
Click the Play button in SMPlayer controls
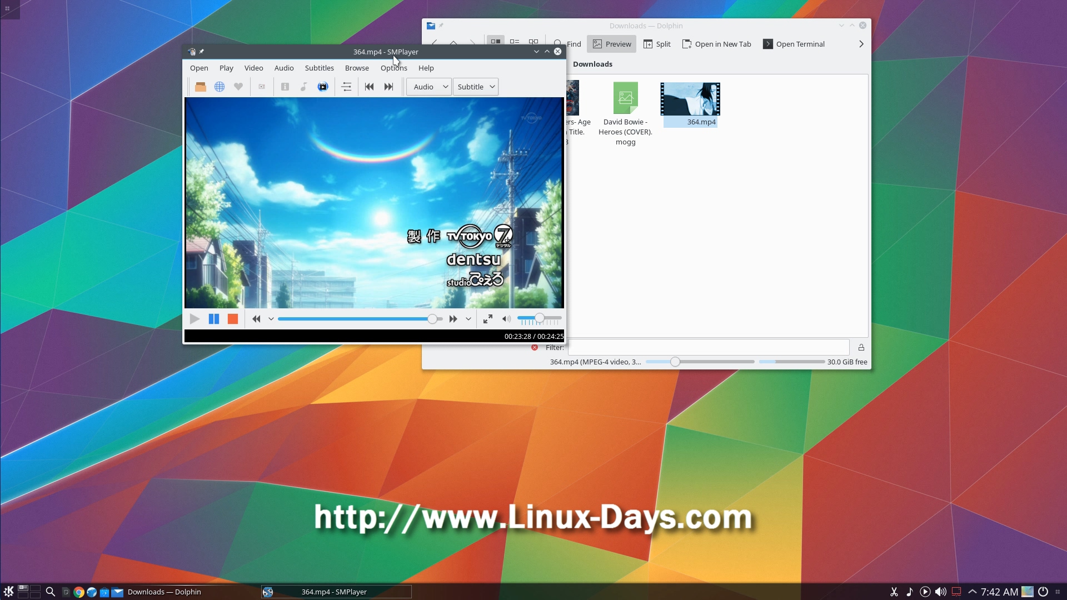(x=195, y=319)
